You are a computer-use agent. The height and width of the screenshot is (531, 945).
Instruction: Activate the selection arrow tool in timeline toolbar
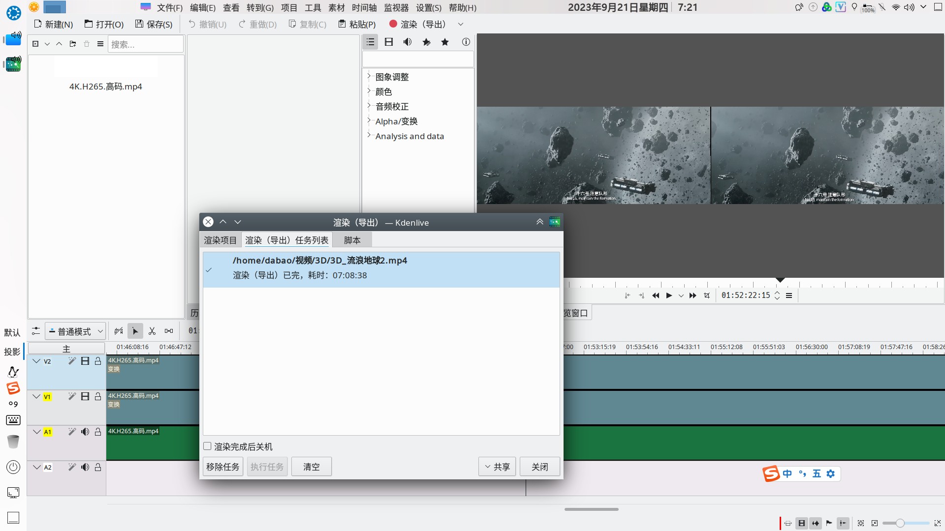click(135, 331)
